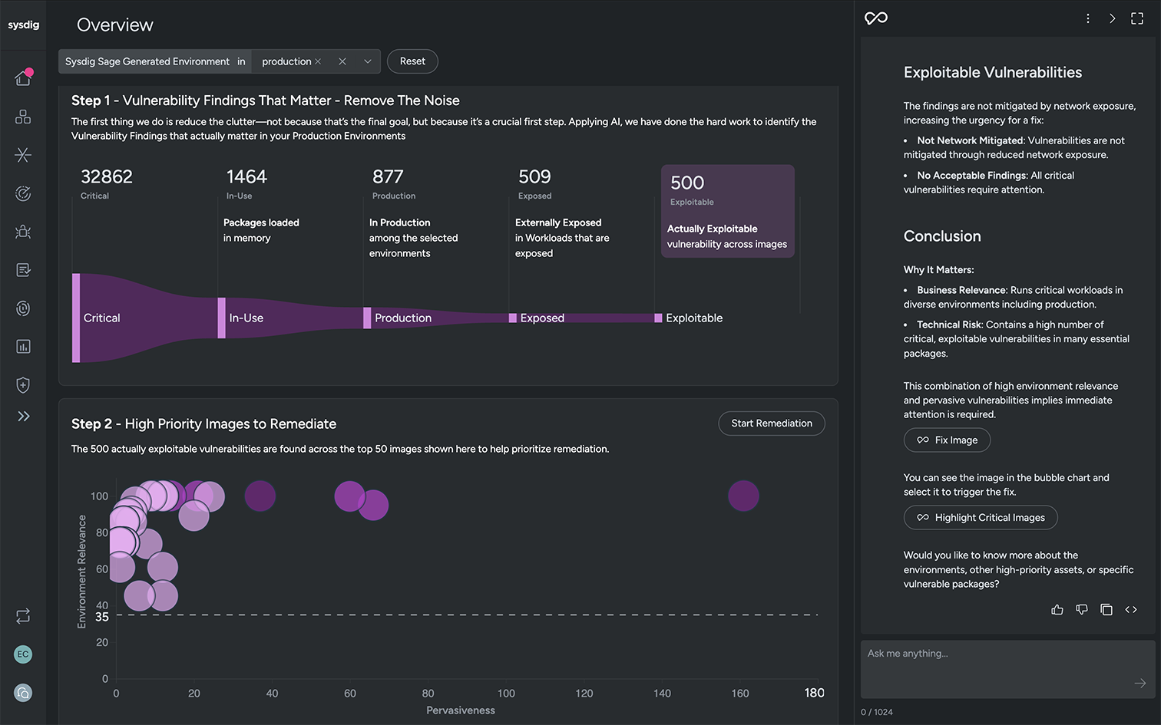Click the shield with plus sidebar icon
Viewport: 1161px width, 725px height.
pos(23,385)
